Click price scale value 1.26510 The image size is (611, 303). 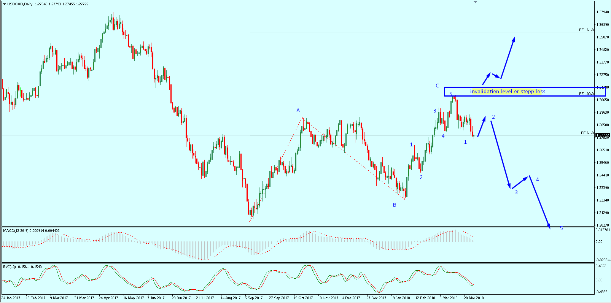[603, 150]
